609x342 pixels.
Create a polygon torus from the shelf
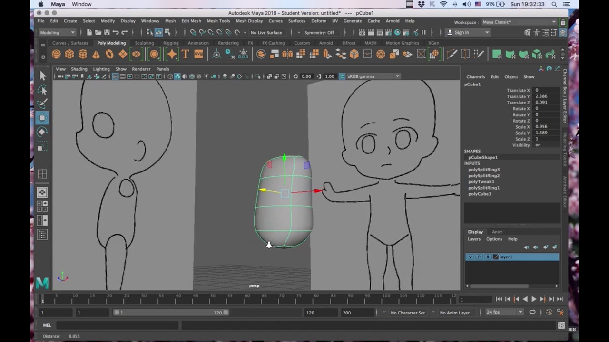pyautogui.click(x=109, y=54)
